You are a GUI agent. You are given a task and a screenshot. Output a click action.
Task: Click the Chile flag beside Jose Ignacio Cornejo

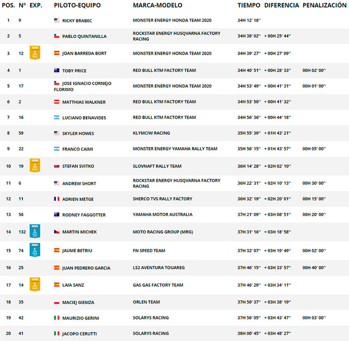click(x=57, y=83)
